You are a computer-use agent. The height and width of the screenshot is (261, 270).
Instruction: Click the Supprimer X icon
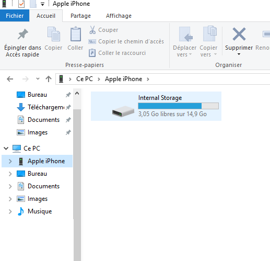239,34
